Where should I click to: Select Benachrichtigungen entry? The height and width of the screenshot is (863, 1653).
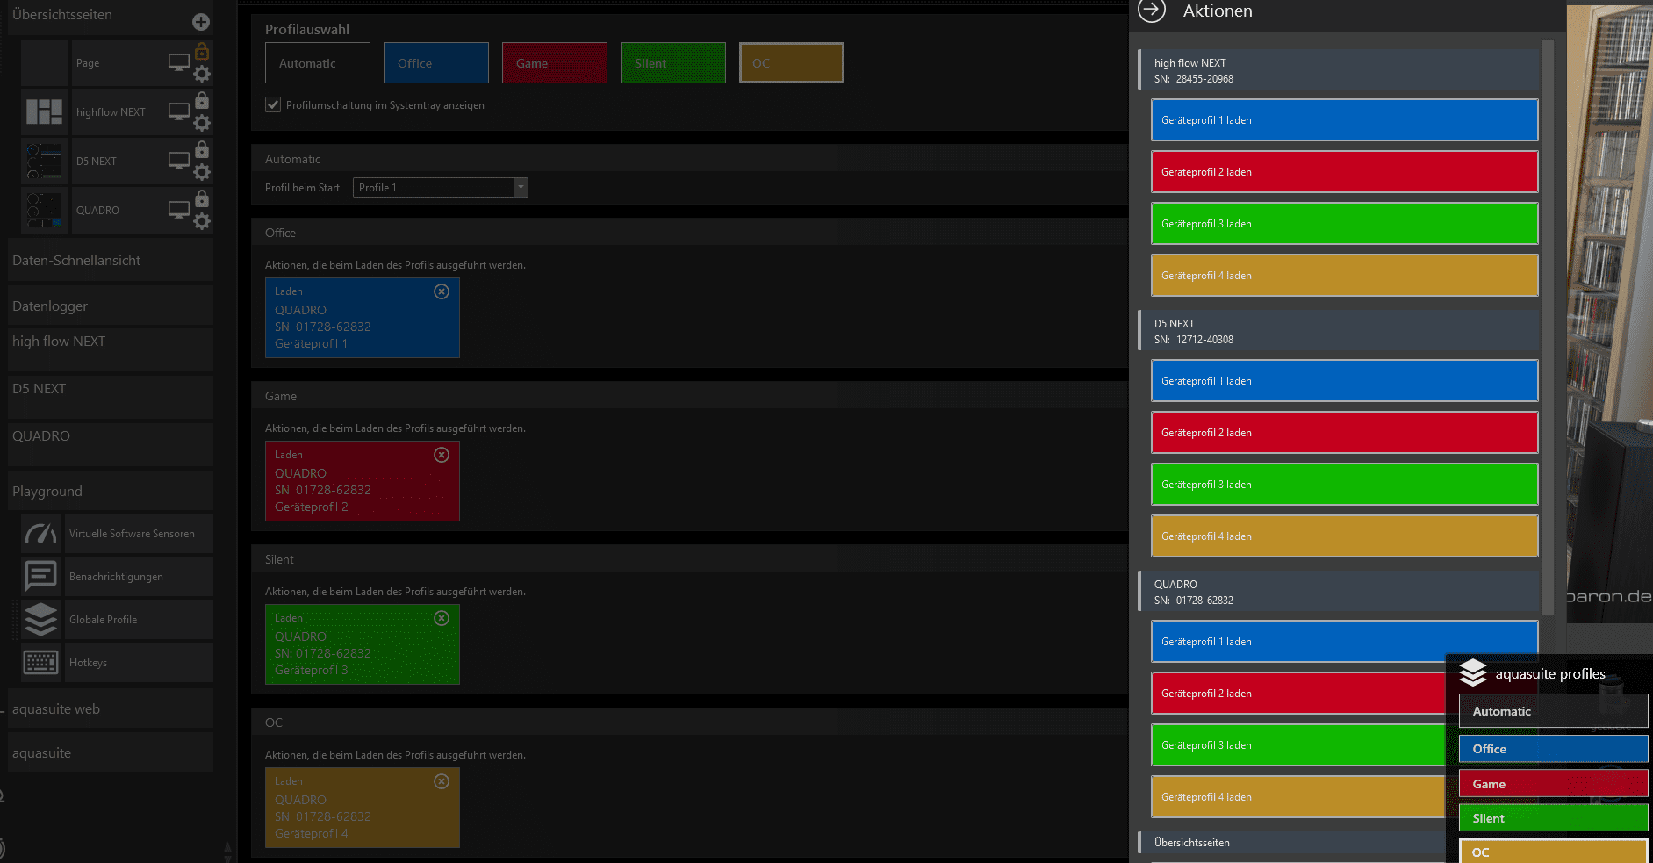click(139, 577)
